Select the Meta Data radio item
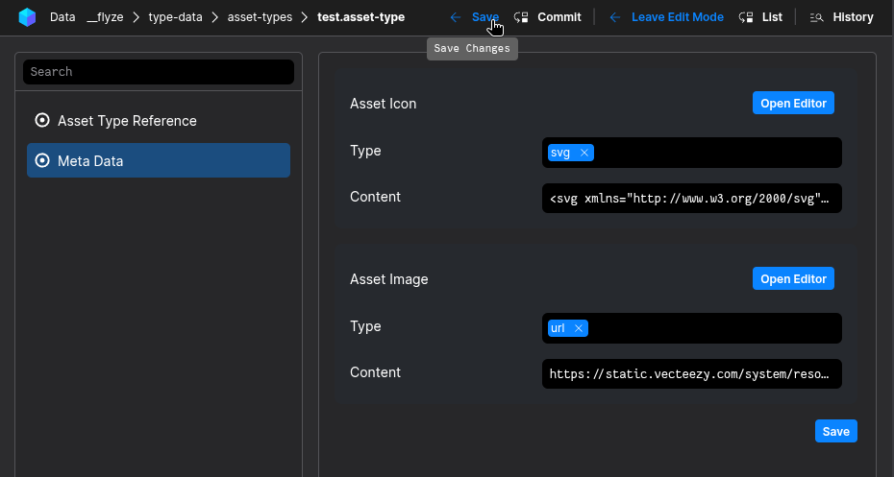Image resolution: width=894 pixels, height=477 pixels. point(42,161)
